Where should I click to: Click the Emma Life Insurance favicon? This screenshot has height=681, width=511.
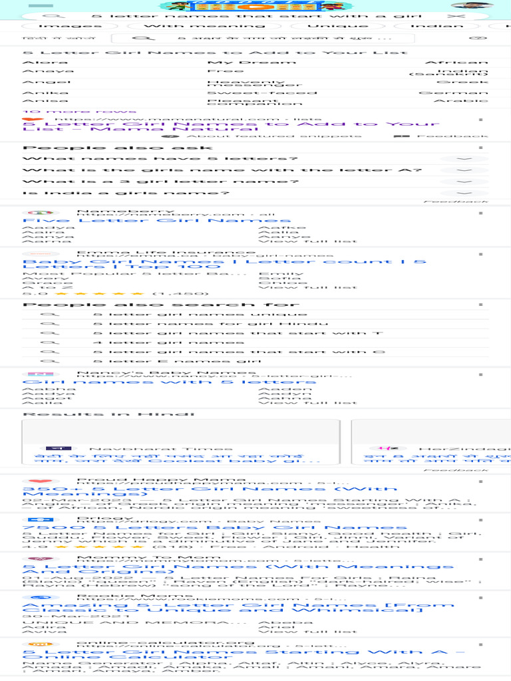tap(41, 253)
